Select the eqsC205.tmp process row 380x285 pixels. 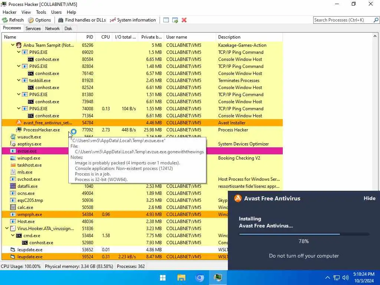coord(142,200)
